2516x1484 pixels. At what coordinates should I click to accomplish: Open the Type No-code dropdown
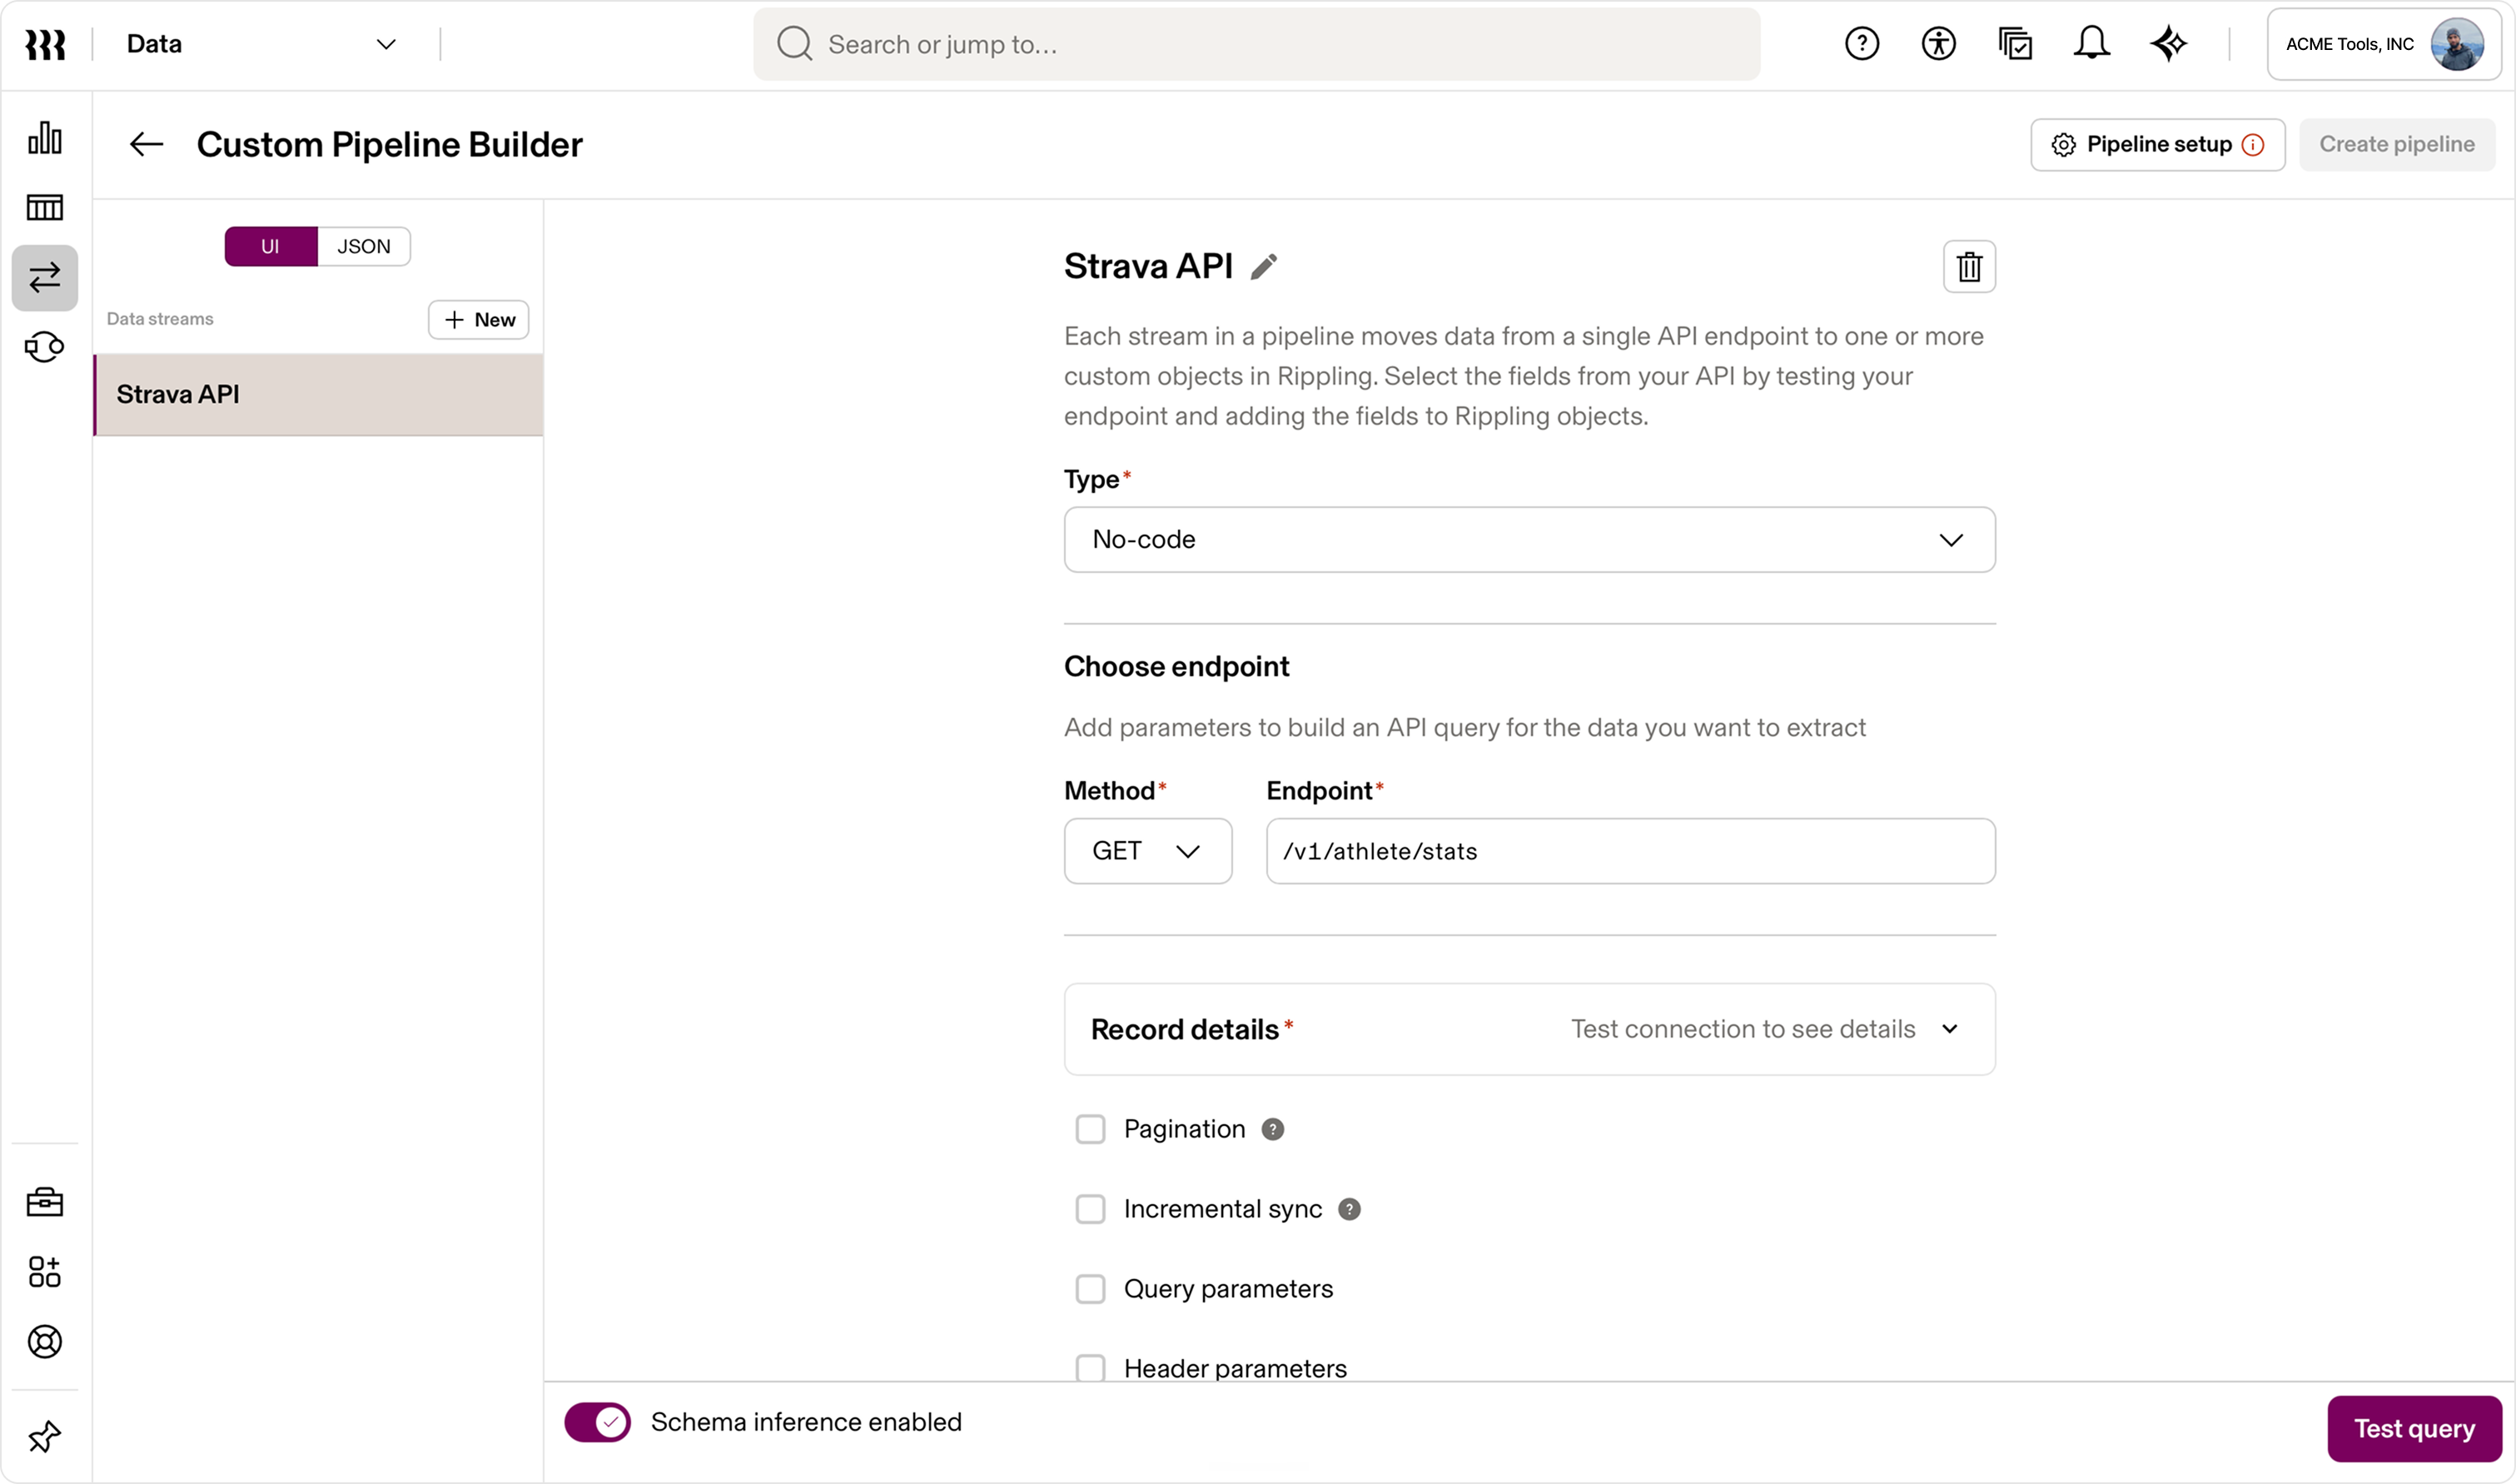(1529, 540)
